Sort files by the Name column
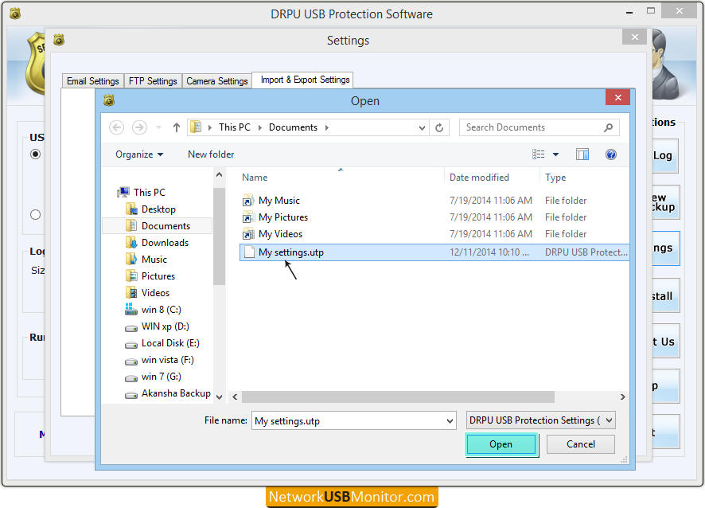This screenshot has width=705, height=508. coord(255,178)
